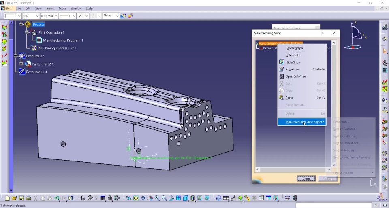
Task: Collapse the ProductList tree node
Action: [x=16, y=56]
